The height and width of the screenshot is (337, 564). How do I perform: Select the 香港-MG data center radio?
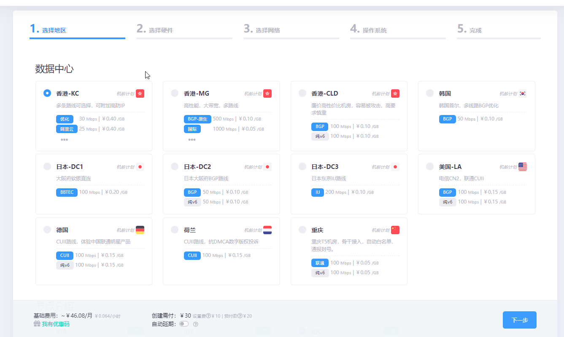(x=175, y=93)
